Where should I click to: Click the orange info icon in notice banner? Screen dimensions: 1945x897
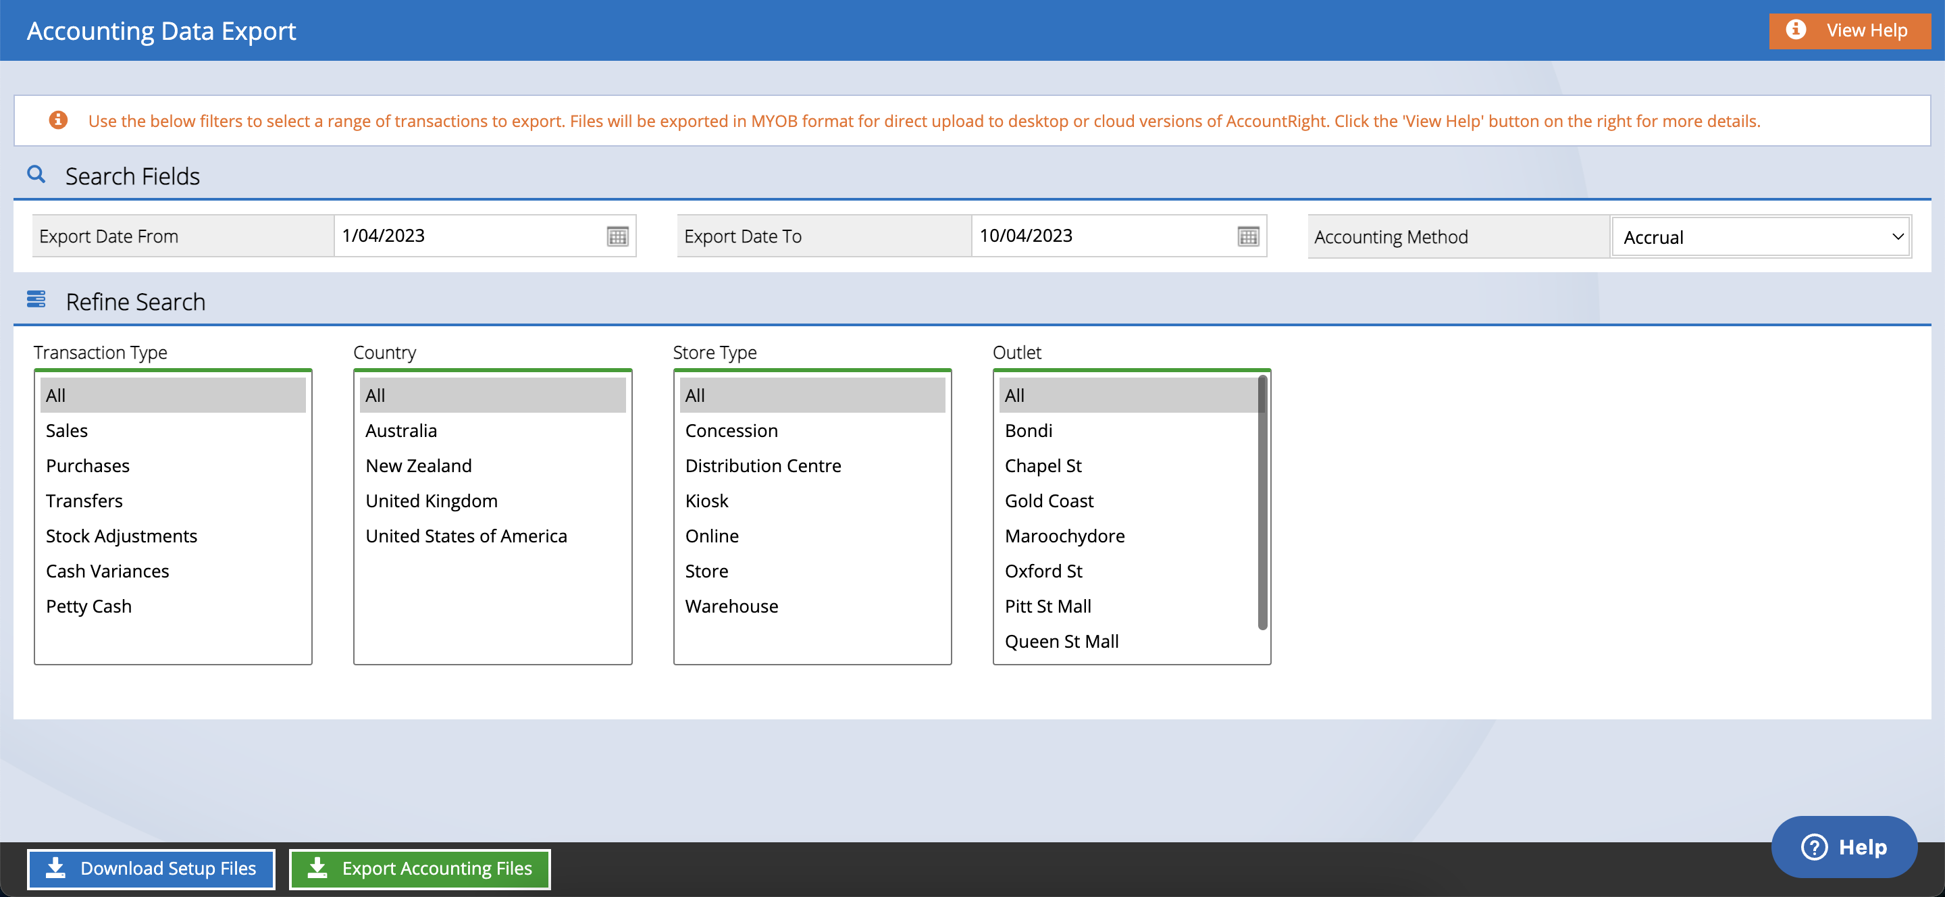(58, 120)
